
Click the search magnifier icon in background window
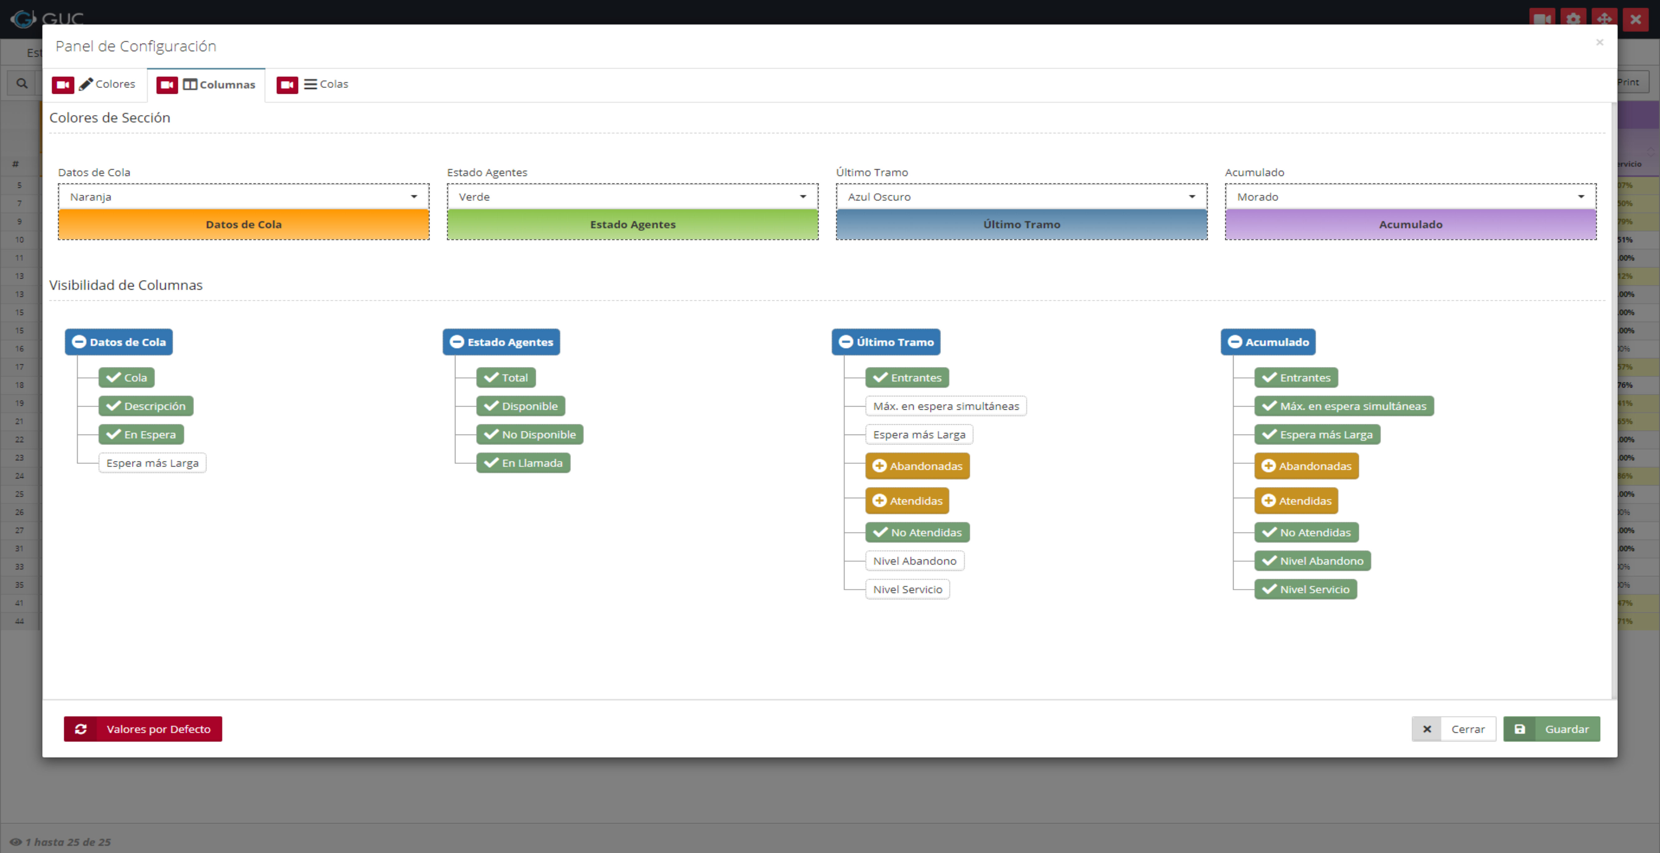coord(22,83)
